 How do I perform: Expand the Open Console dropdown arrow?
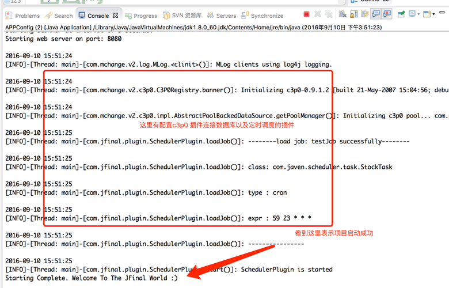433,14
